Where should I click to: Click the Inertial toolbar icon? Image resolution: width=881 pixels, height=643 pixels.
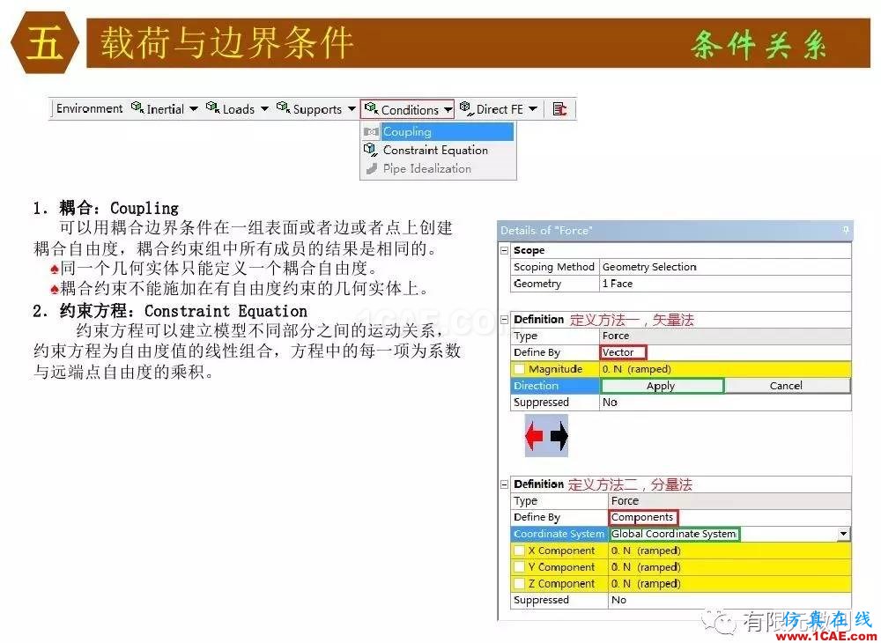[x=137, y=107]
